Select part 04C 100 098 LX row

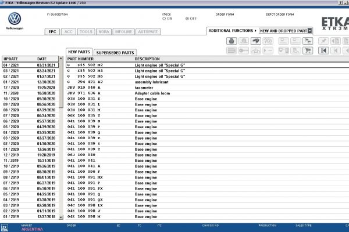pos(207,205)
